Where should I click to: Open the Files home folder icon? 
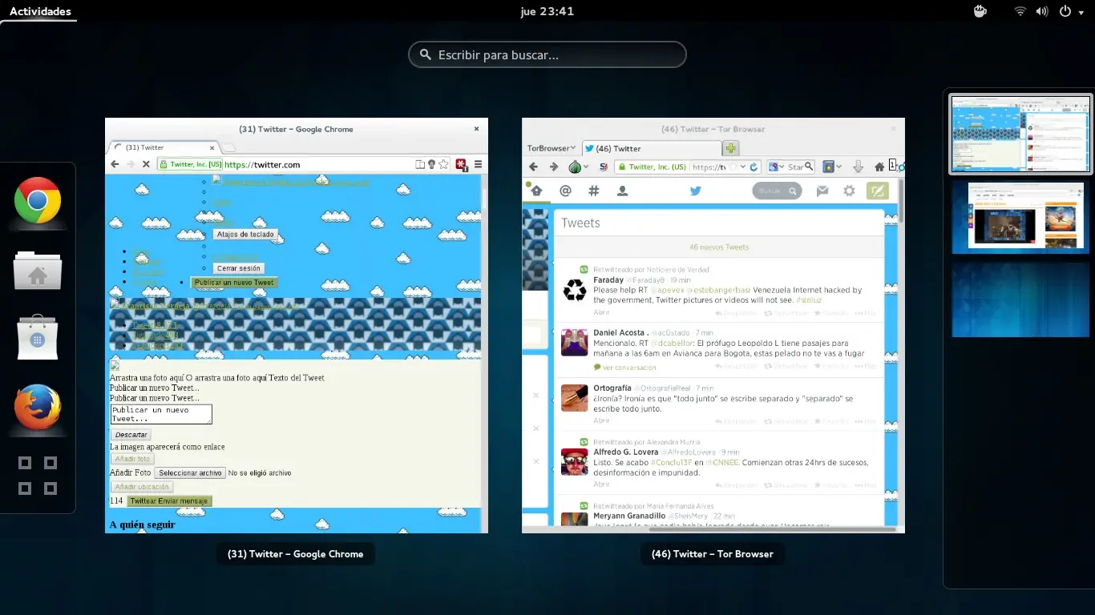click(x=38, y=270)
